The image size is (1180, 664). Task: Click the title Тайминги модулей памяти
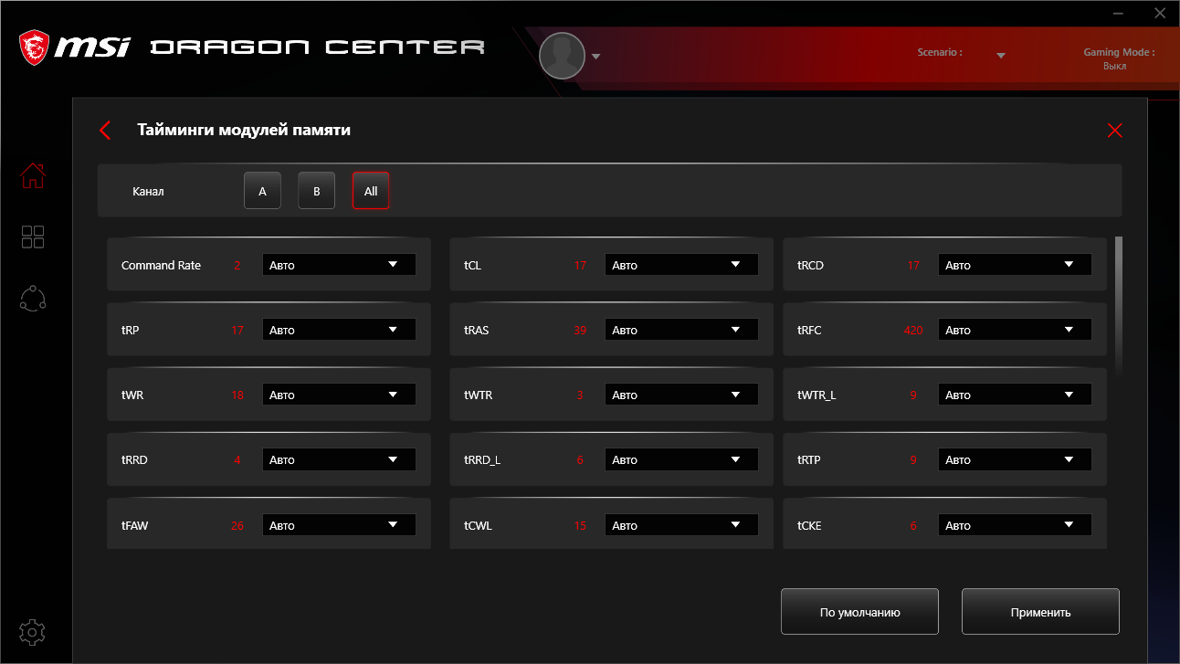[244, 130]
